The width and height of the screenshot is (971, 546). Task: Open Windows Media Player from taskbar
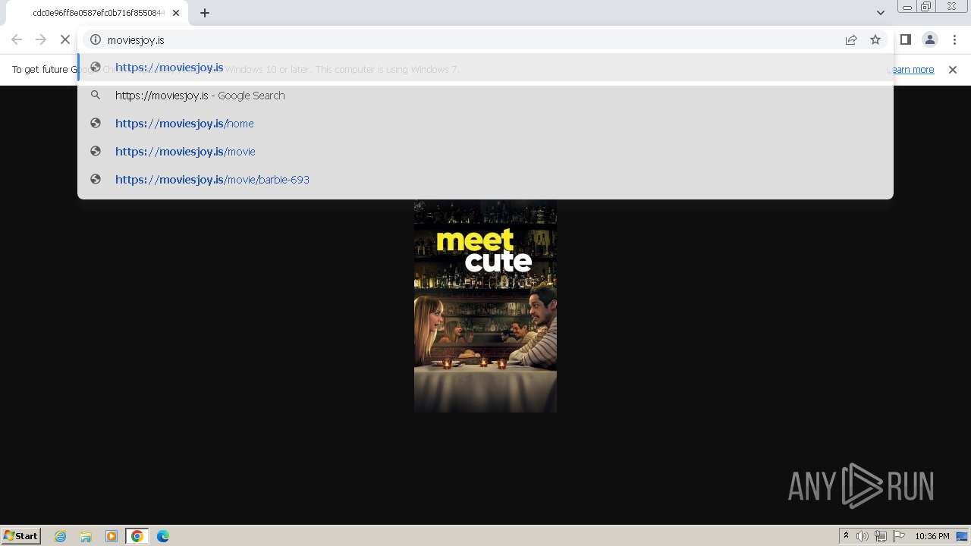(x=112, y=536)
